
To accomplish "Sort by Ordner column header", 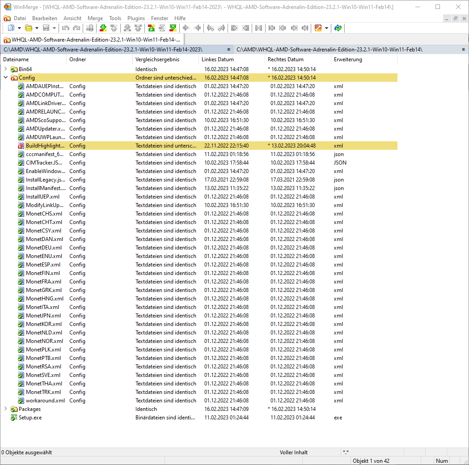I will tap(99, 59).
